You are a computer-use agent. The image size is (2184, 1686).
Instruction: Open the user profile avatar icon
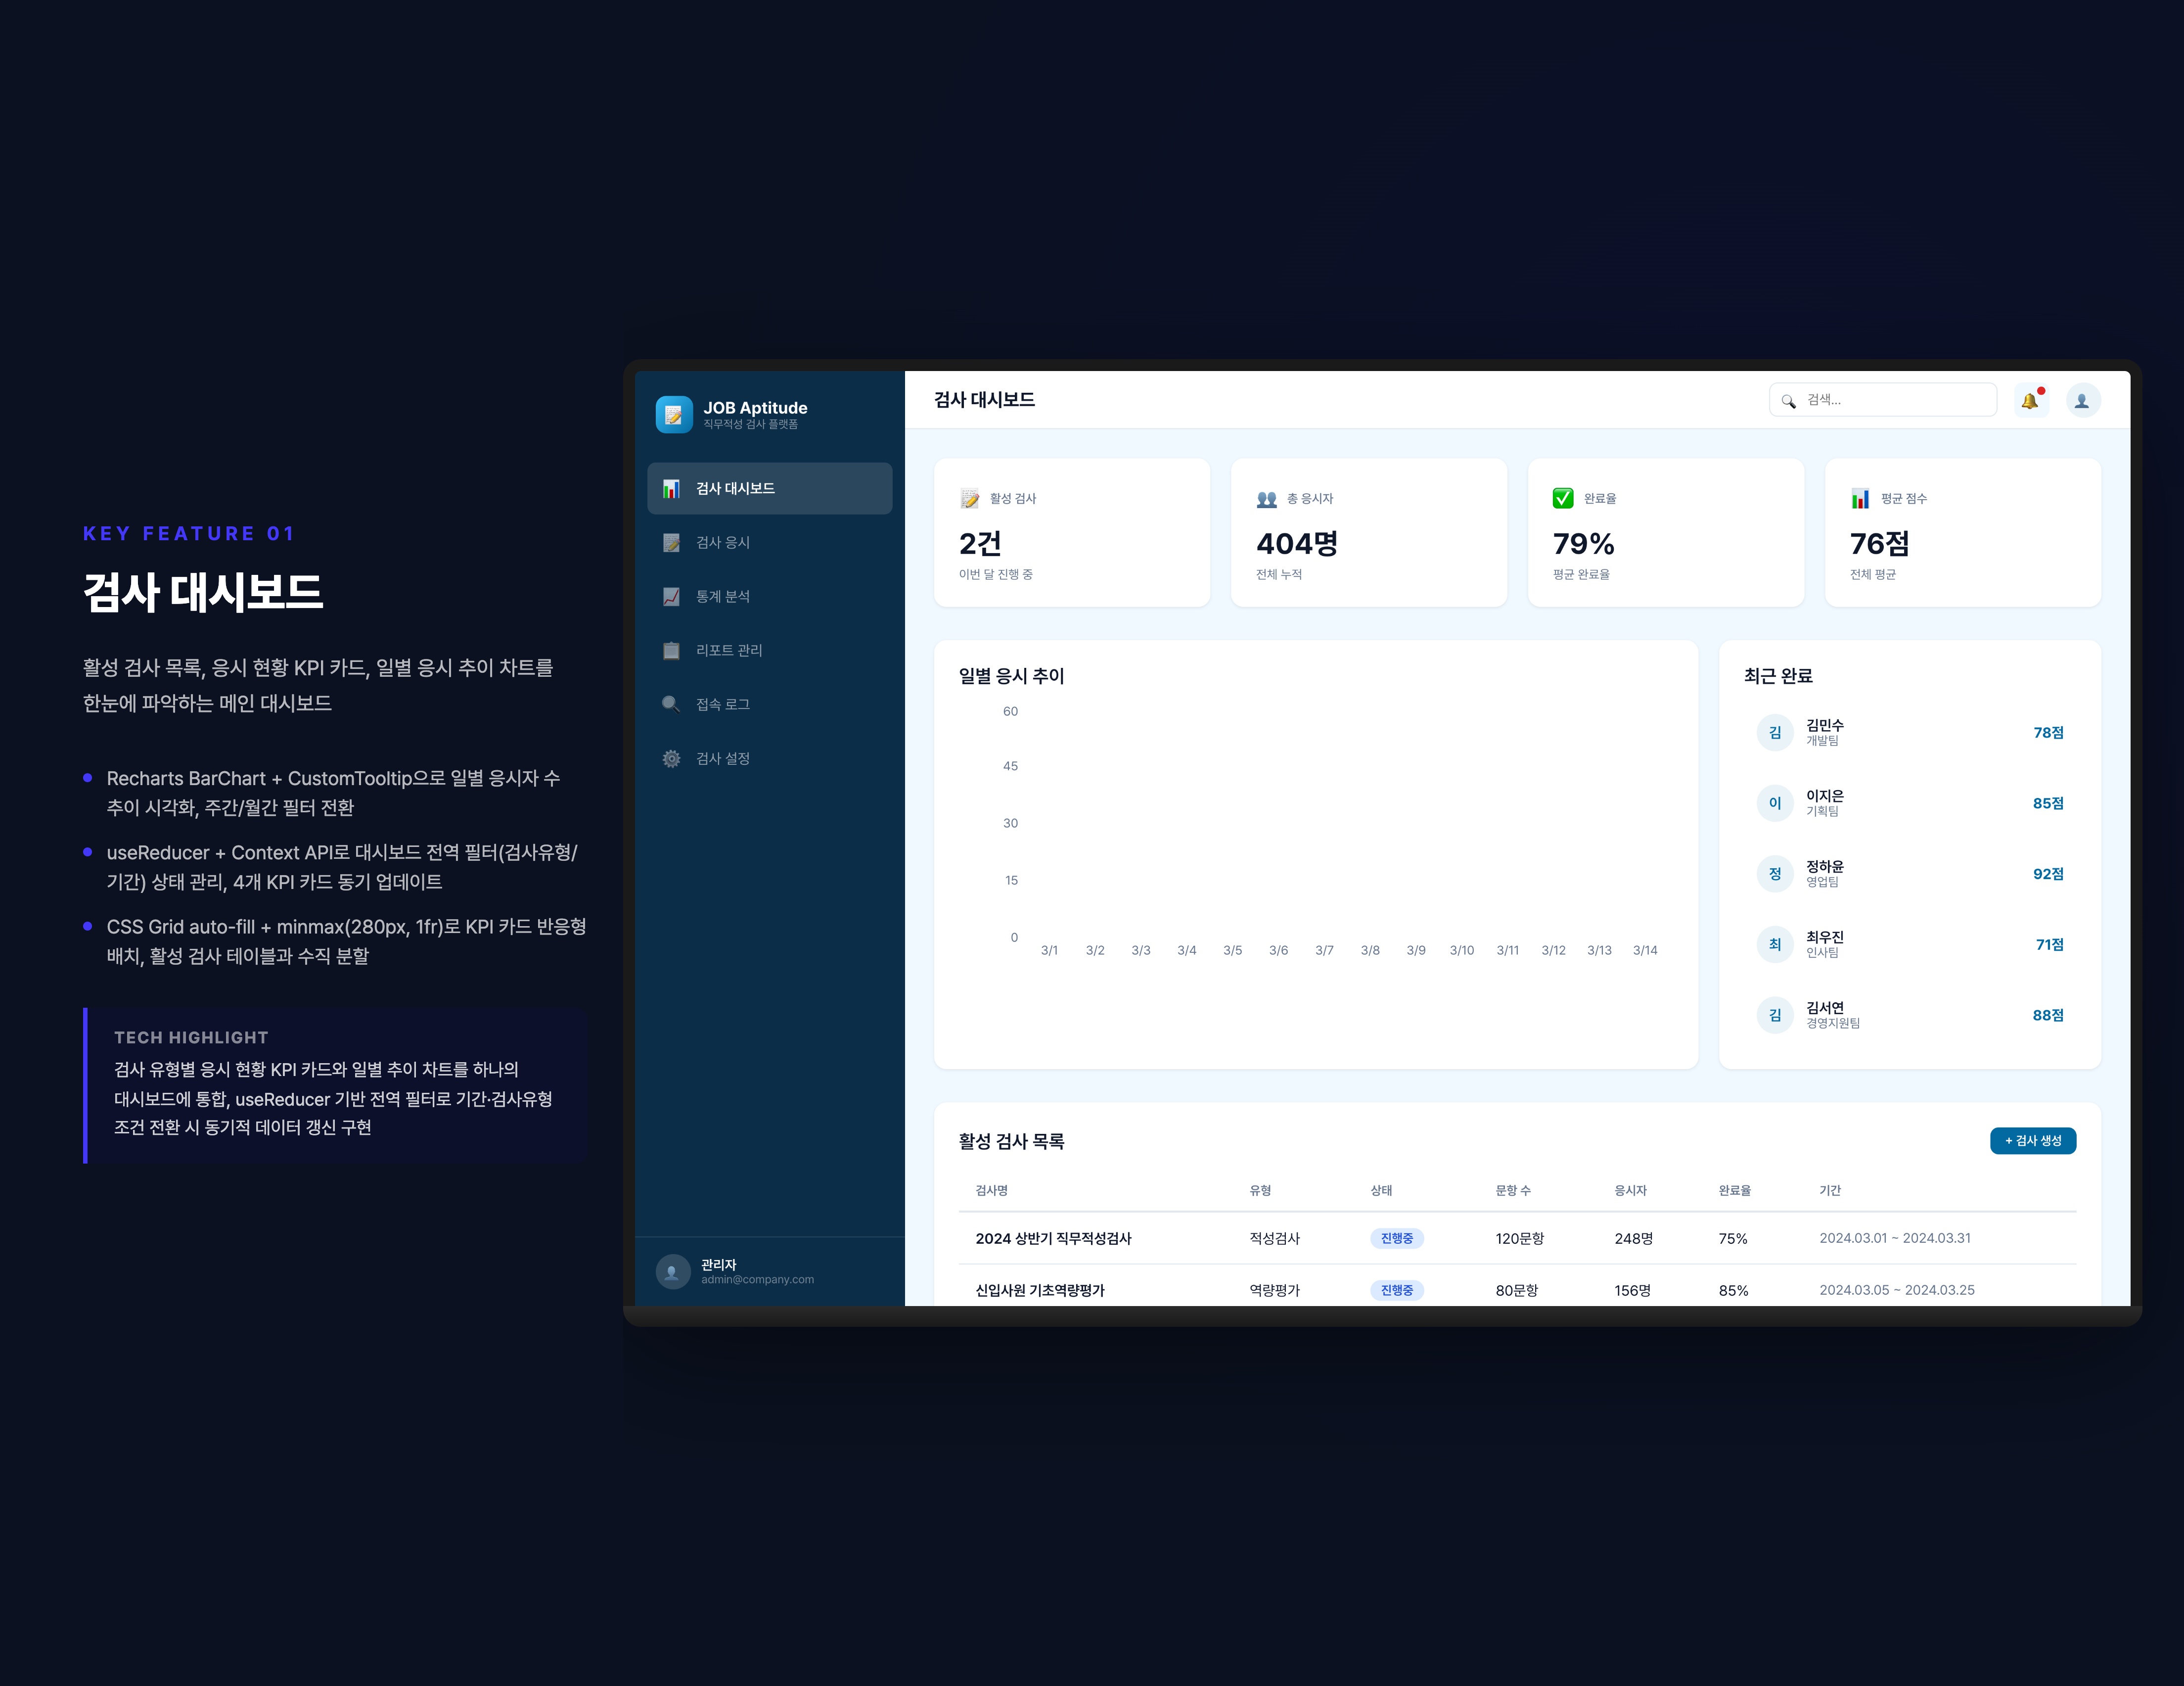tap(2082, 400)
